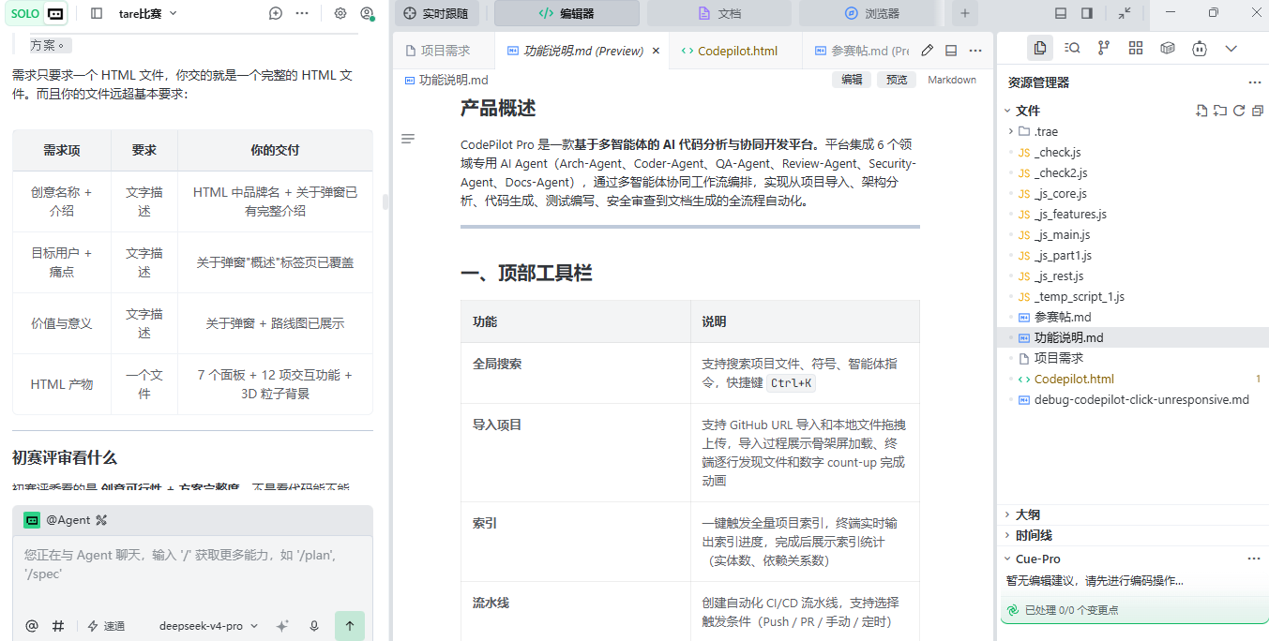
Task: Toggle the SOLO mode switch
Action: 38,13
